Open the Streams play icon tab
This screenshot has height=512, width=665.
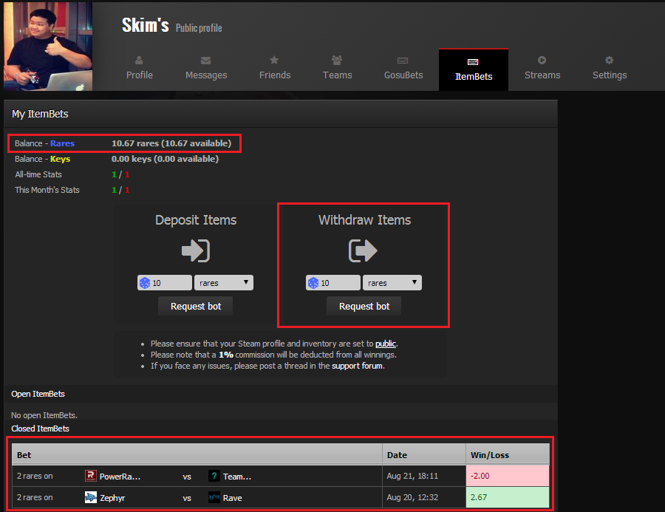[x=542, y=69]
